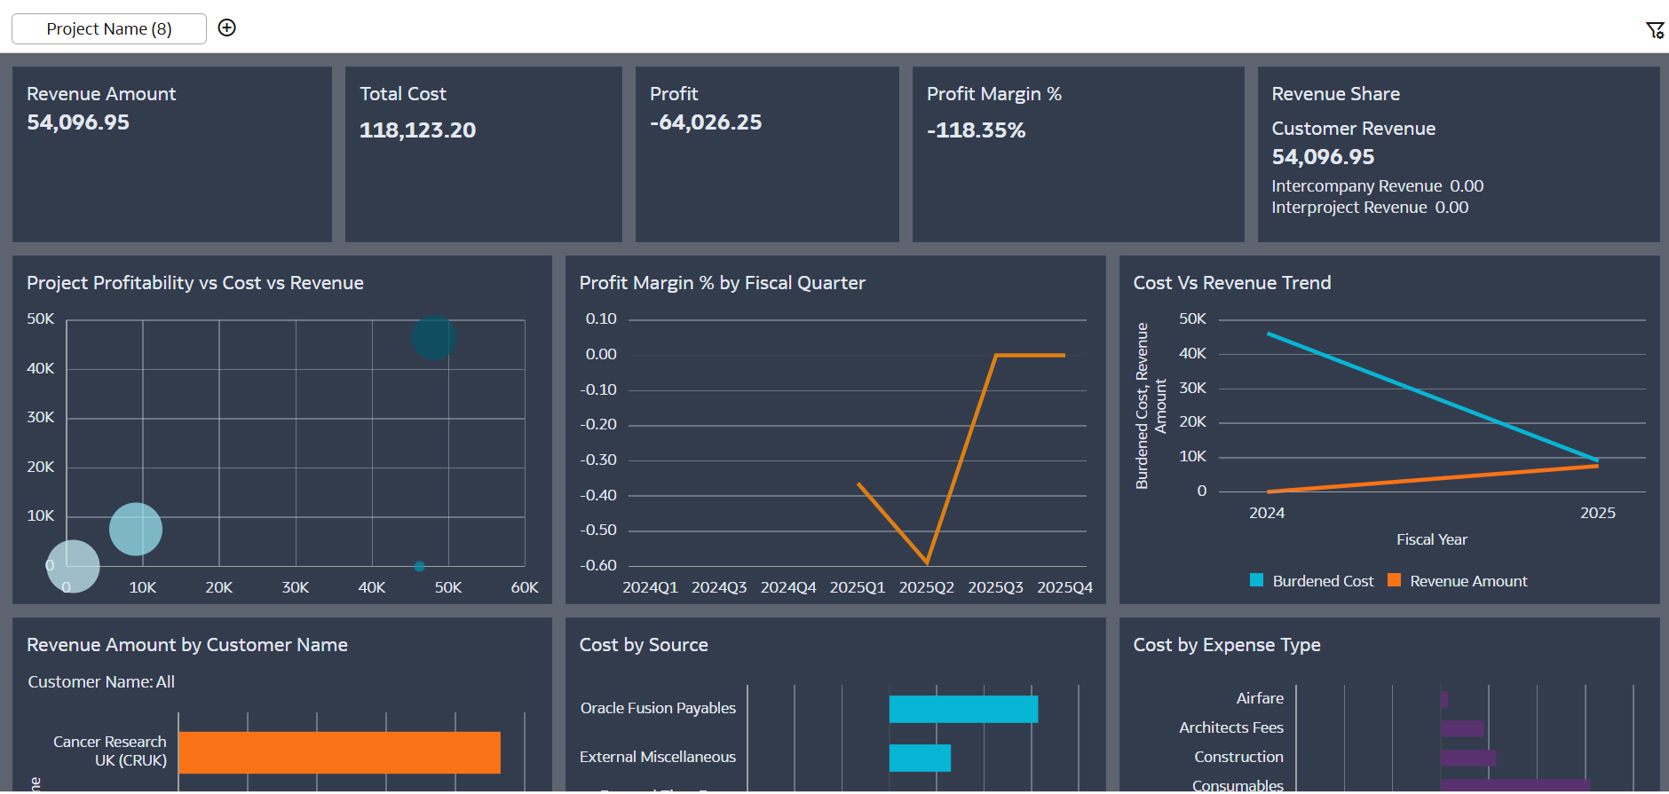Click the 2025Q2 quarter axis label

point(926,587)
